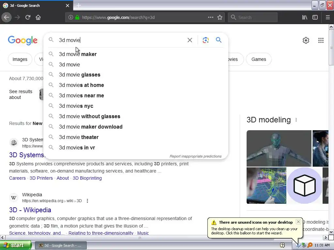This screenshot has width=334, height=250.
Task: Select suggestion '3d movies in vr'
Action: pyautogui.click(x=136, y=147)
